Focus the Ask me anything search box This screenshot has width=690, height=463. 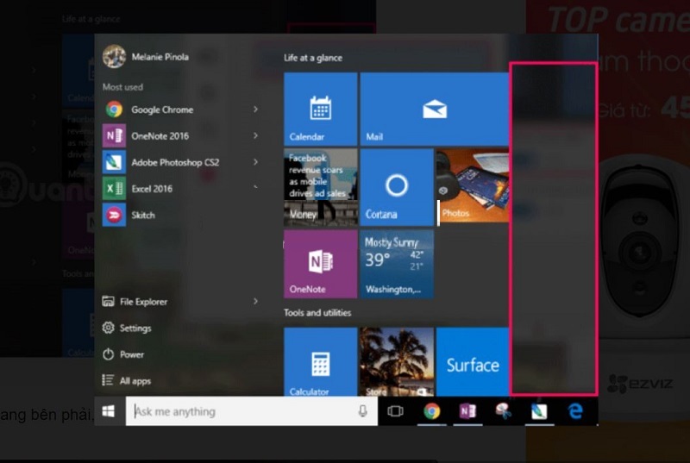(x=251, y=411)
